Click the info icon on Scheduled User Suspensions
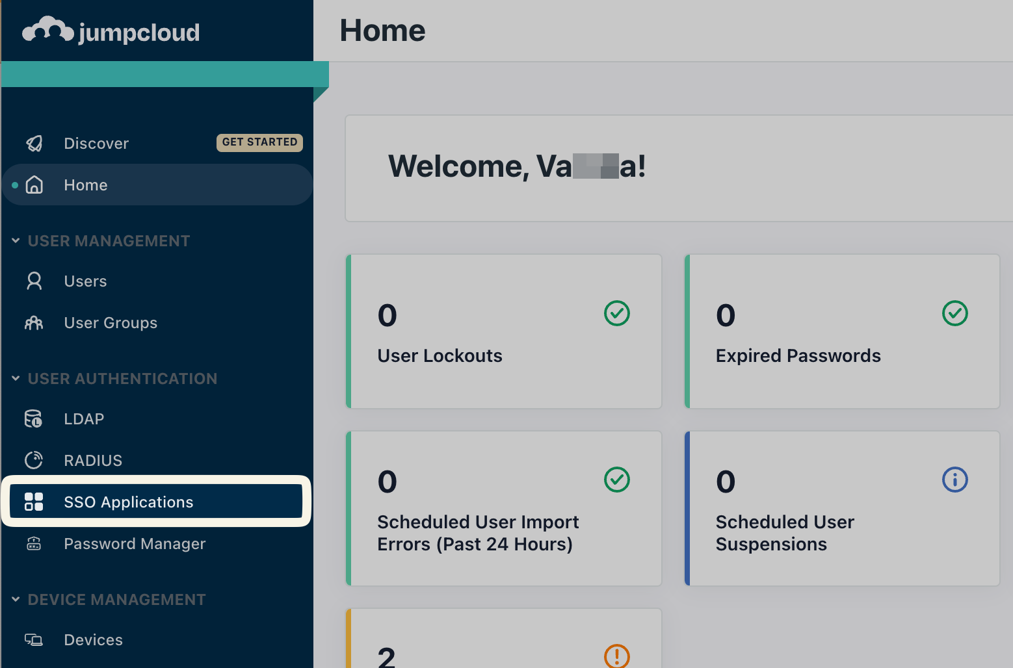The image size is (1013, 668). pos(954,480)
